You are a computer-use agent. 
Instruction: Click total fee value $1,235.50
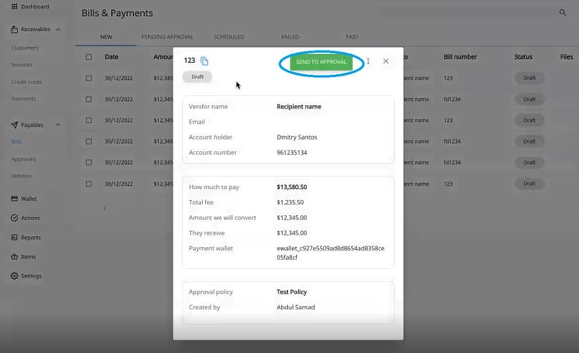pos(289,203)
